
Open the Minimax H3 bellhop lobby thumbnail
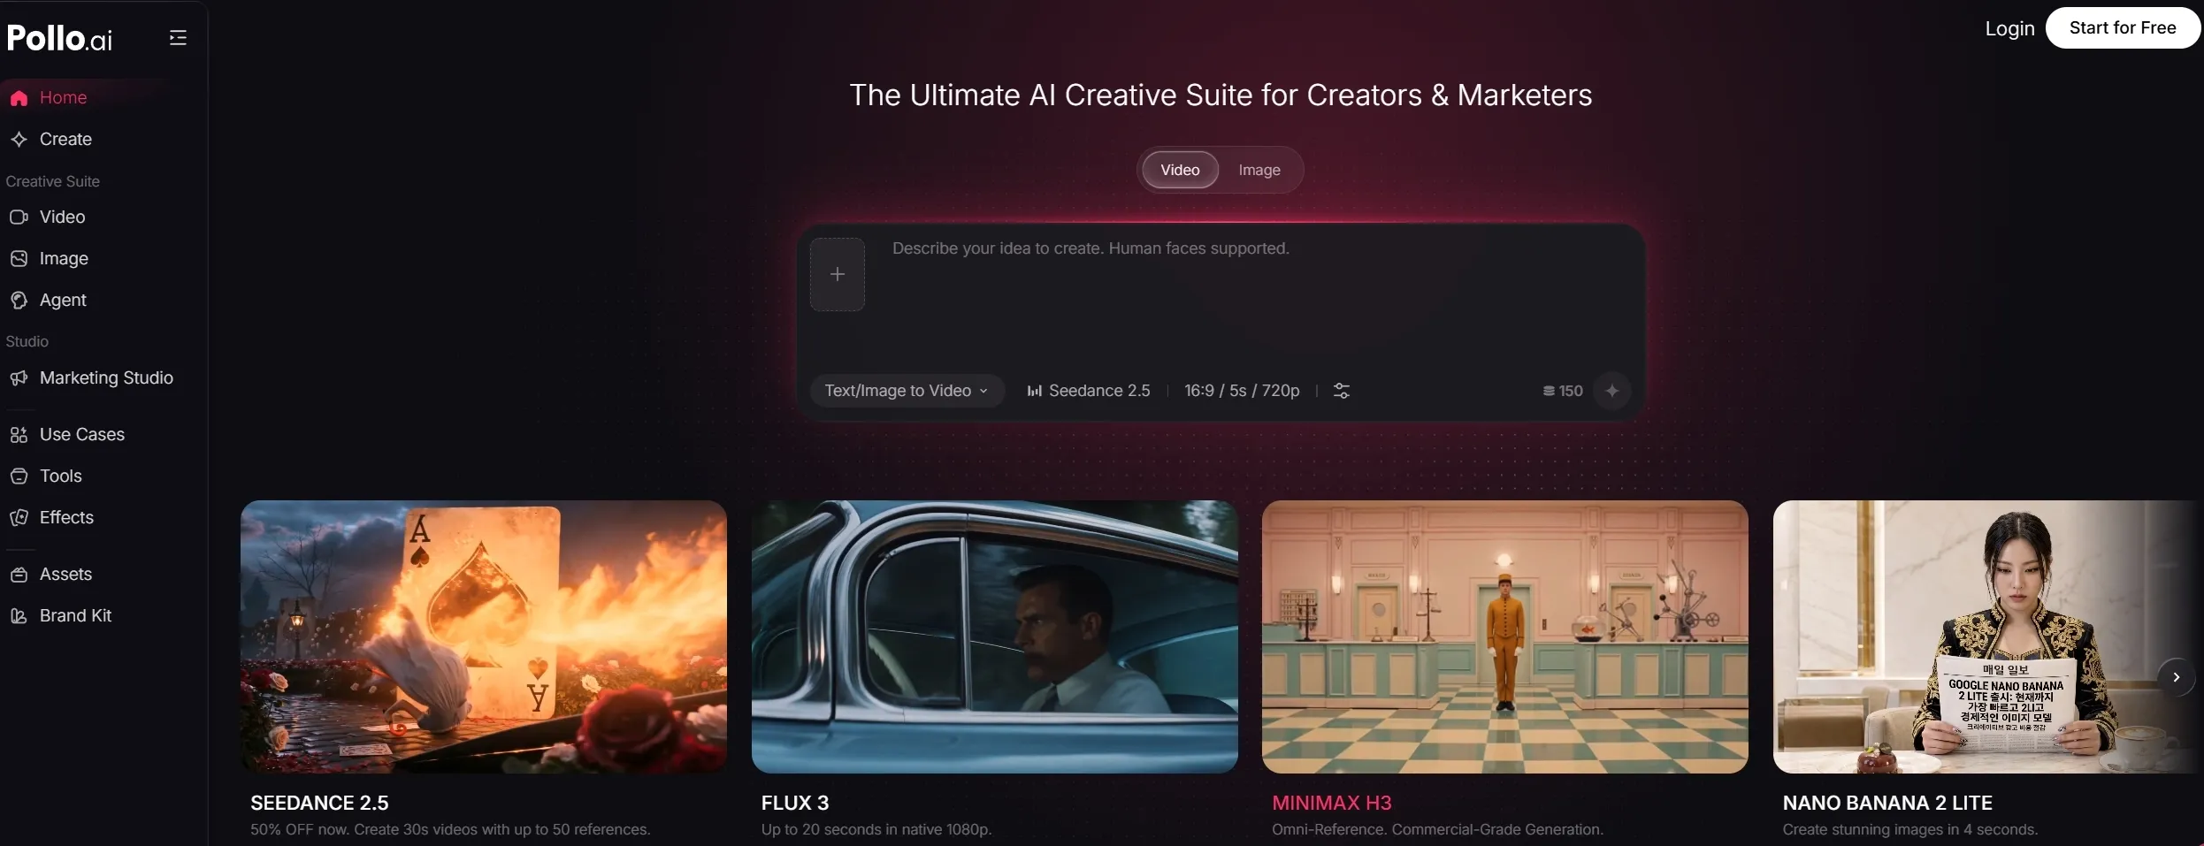[1504, 636]
